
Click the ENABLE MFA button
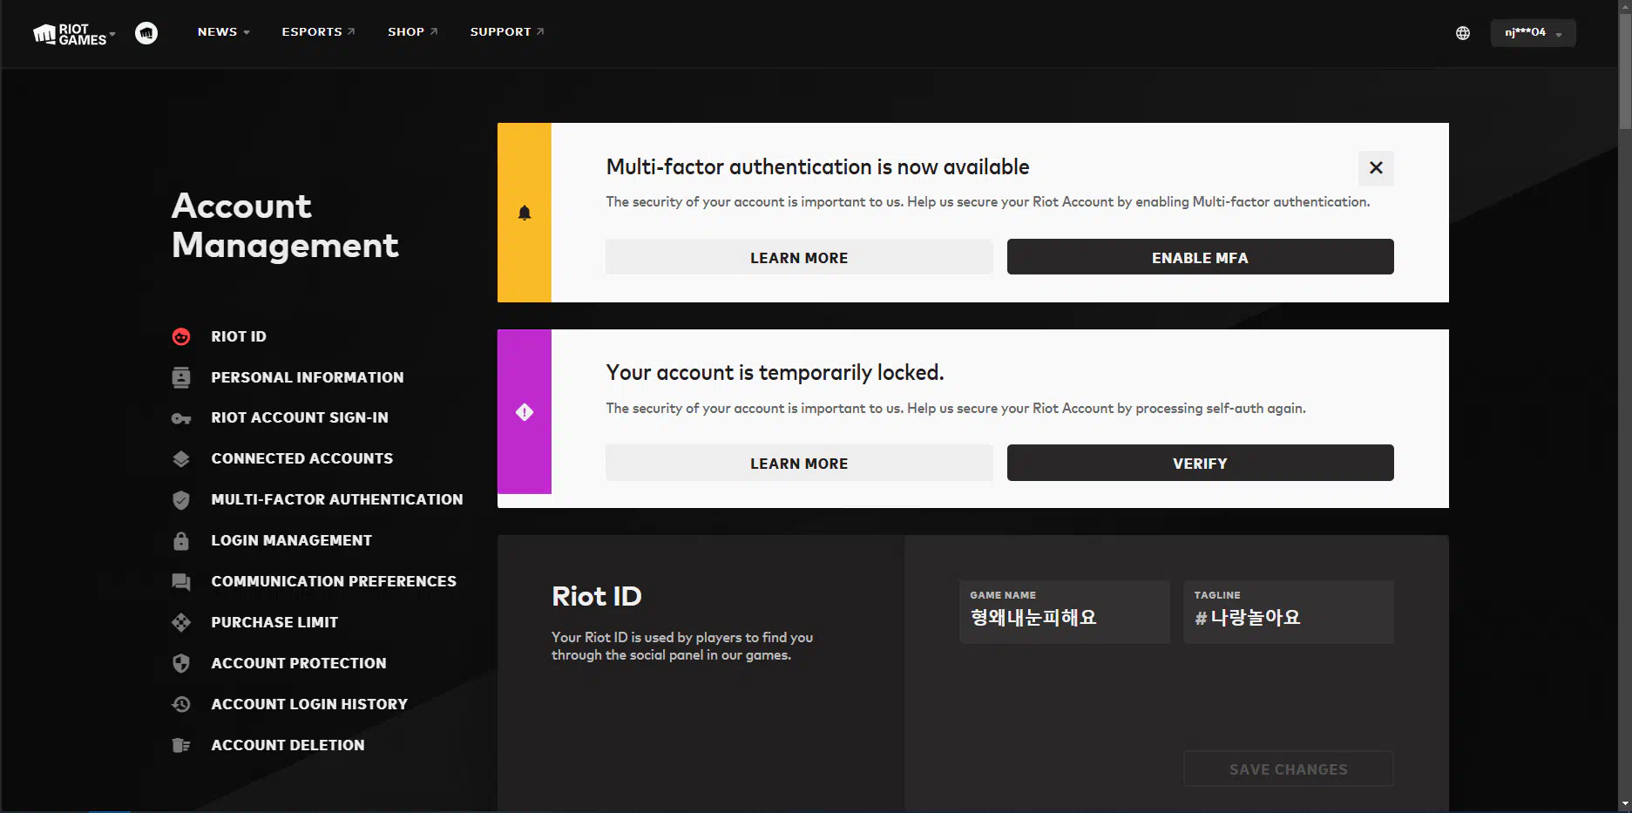[x=1201, y=257]
